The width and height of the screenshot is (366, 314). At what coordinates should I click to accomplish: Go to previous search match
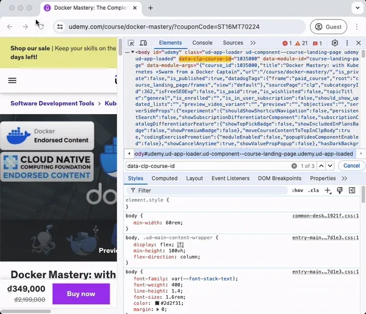tap(321, 166)
